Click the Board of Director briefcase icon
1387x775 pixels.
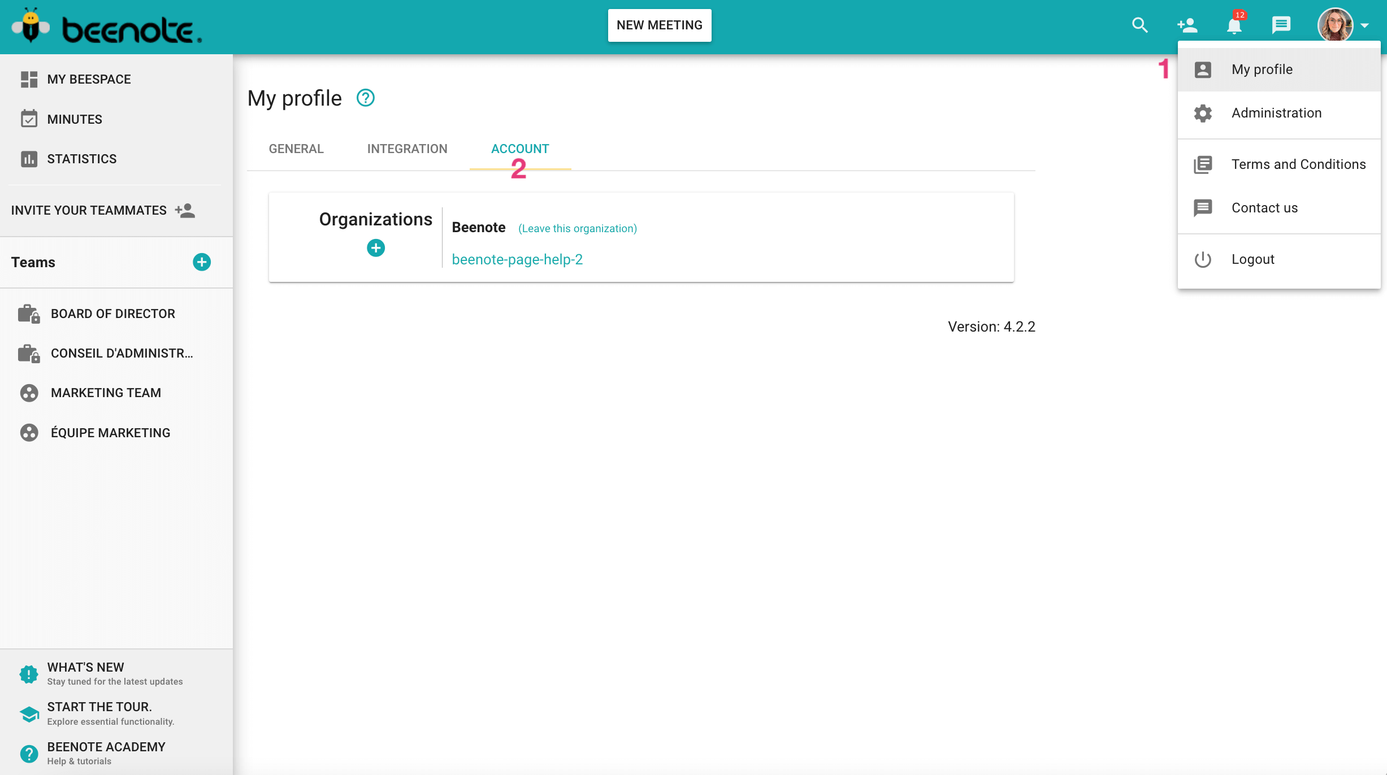(x=29, y=314)
